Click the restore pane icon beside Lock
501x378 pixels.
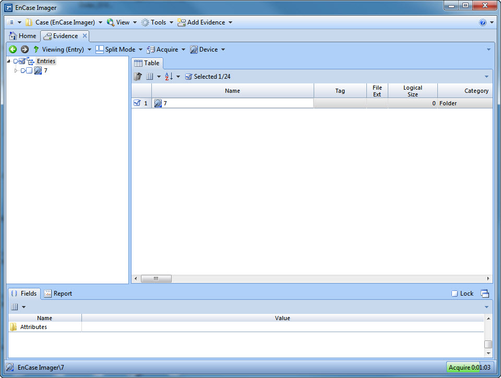point(485,294)
